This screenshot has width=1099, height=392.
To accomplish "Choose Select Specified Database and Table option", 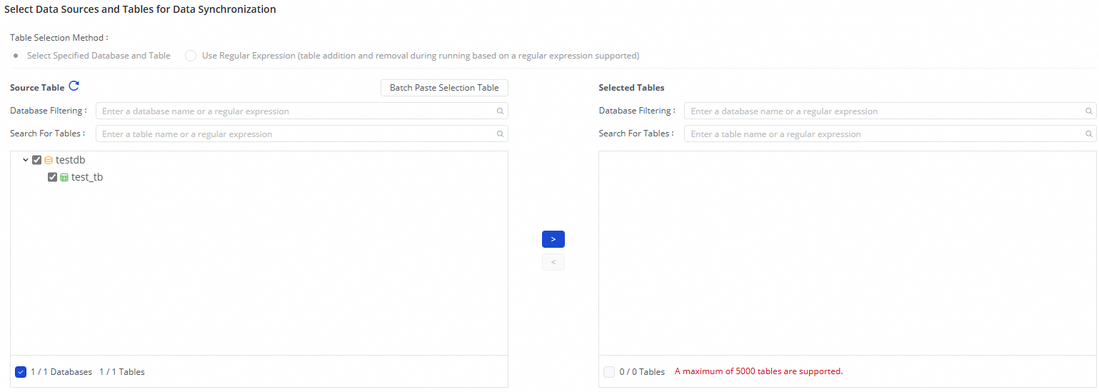I will [16, 56].
